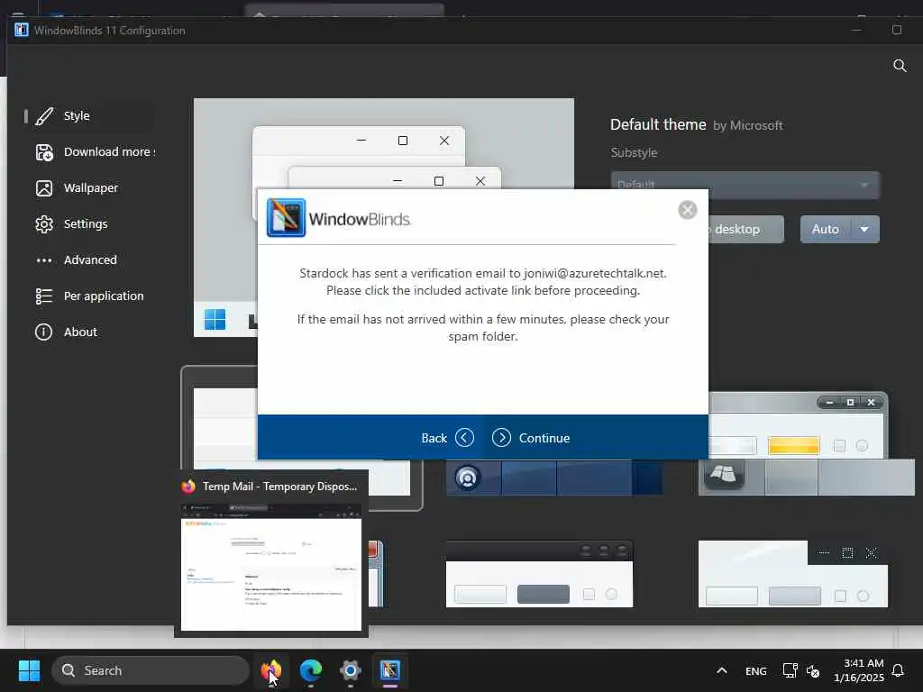The width and height of the screenshot is (923, 692).
Task: Expand the Auto dropdown arrow
Action: click(864, 229)
